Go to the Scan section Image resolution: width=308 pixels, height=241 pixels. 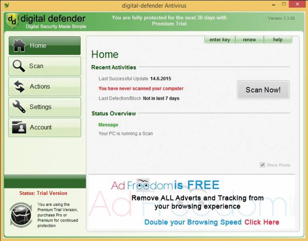[45, 66]
